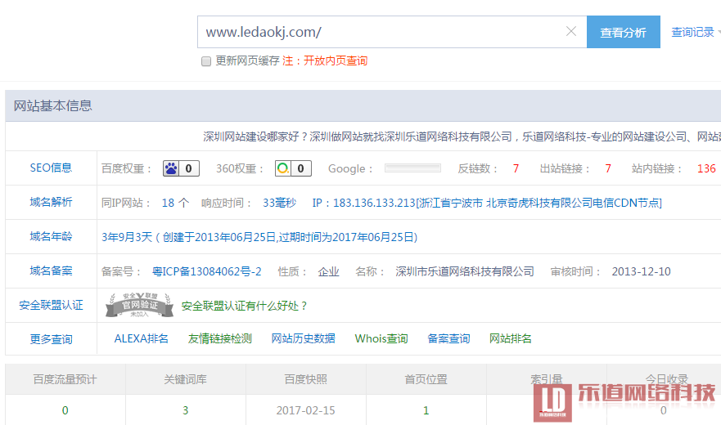This screenshot has width=721, height=425.
Task: Click the 关键词库 value 3
Action: pos(185,410)
